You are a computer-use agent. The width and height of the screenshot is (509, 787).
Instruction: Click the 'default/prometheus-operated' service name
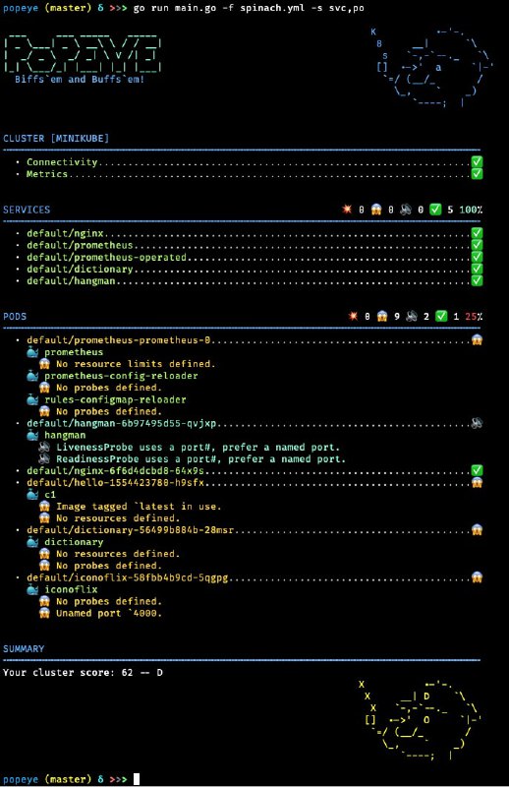click(106, 257)
